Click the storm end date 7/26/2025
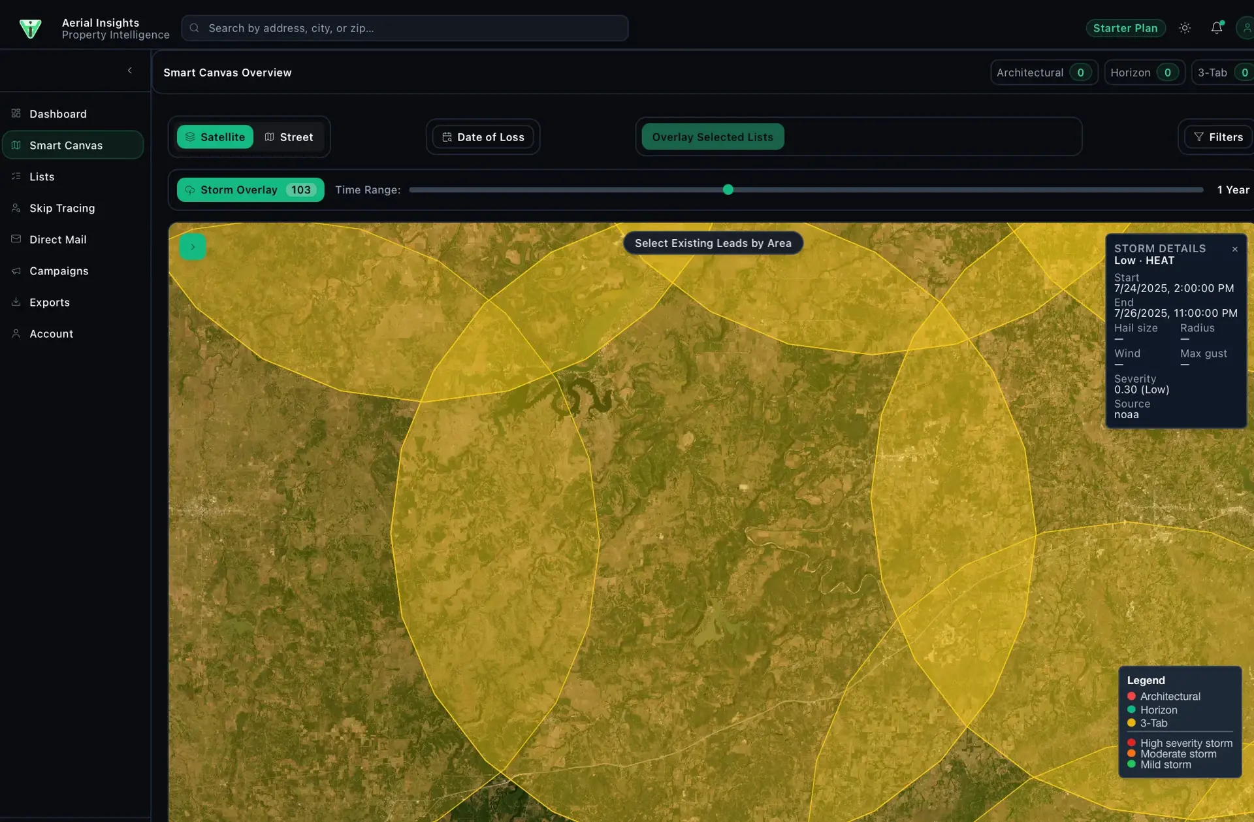 pyautogui.click(x=1176, y=313)
